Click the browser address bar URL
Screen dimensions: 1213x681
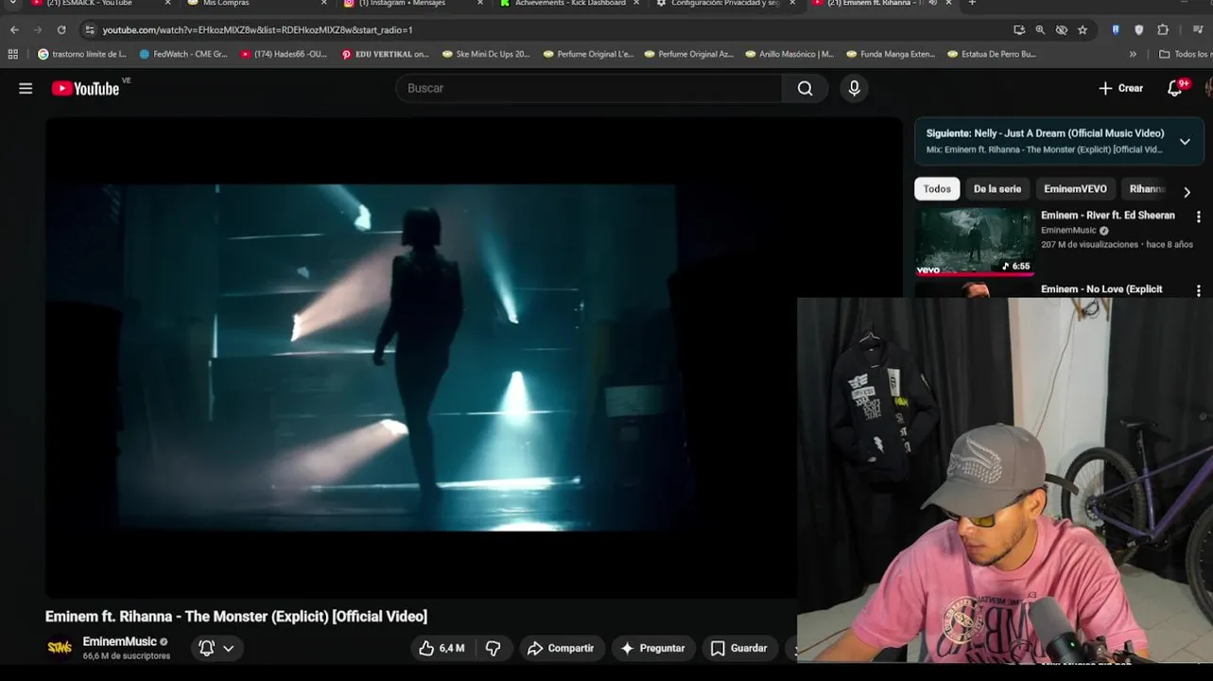257,30
